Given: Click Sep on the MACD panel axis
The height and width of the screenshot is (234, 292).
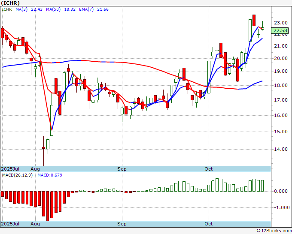Looking at the screenshot, I should click(122, 224).
